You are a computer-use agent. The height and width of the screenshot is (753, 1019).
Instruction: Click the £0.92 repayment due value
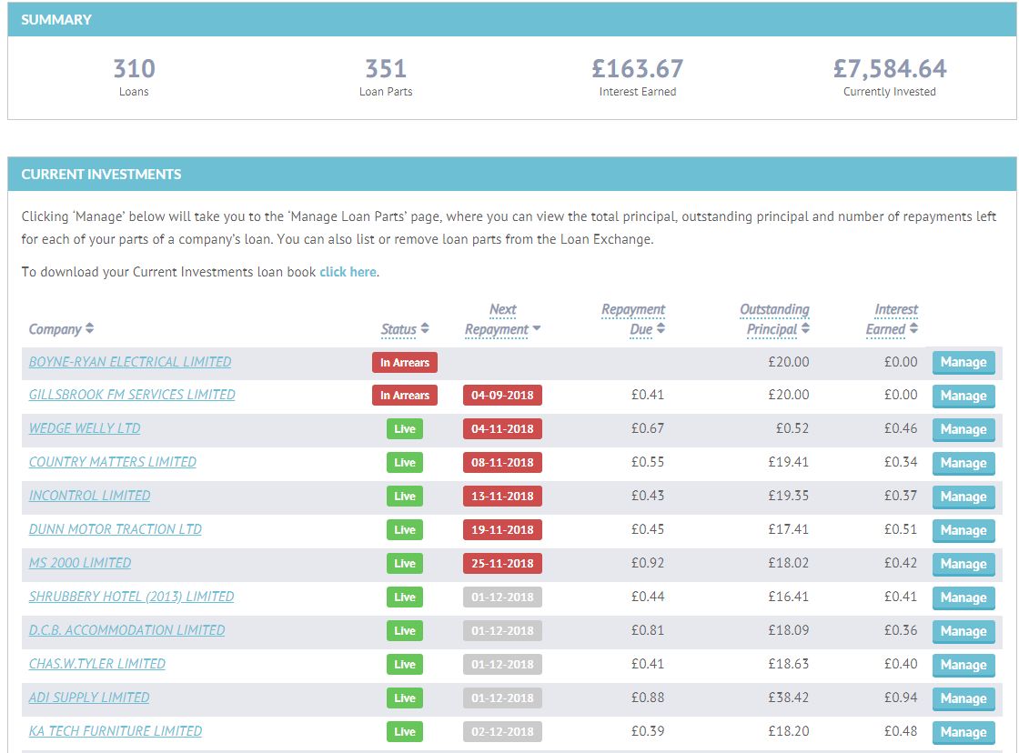click(x=647, y=563)
